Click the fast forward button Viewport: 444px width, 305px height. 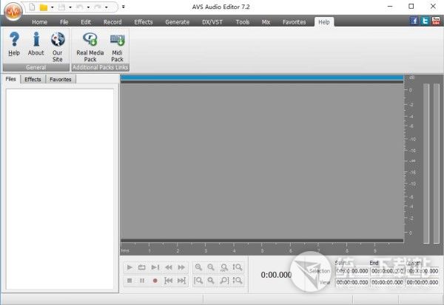[181, 267]
